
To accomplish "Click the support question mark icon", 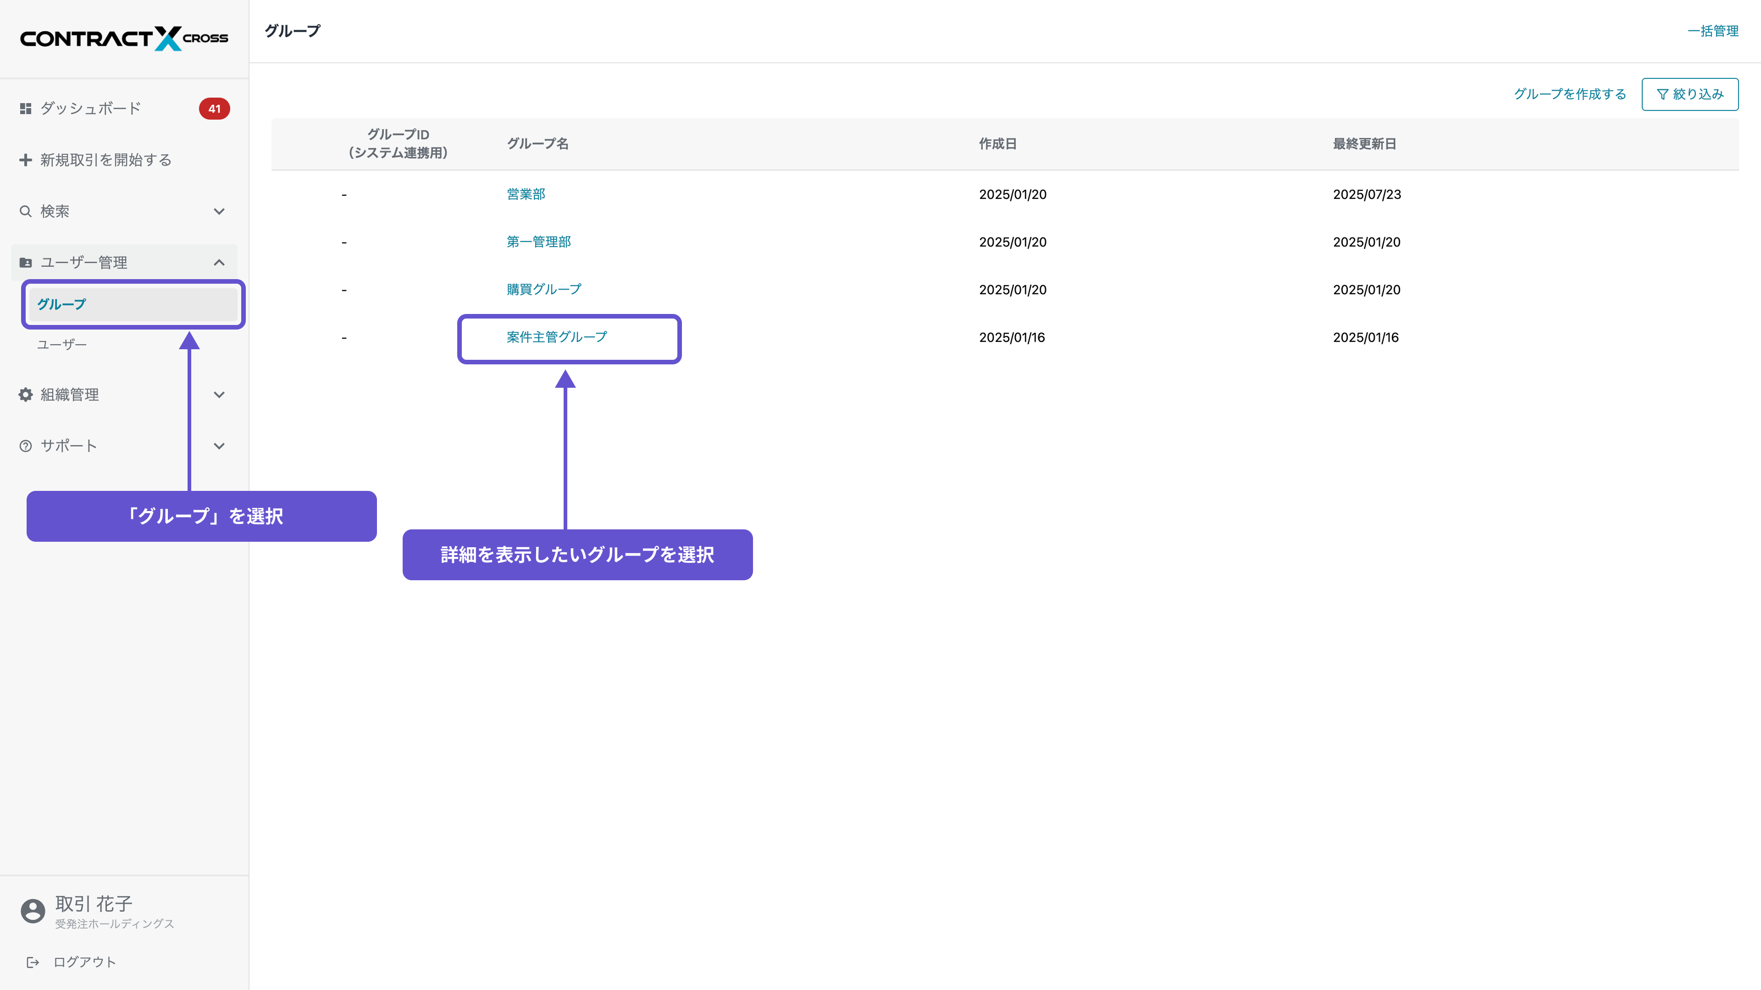I will click(25, 446).
